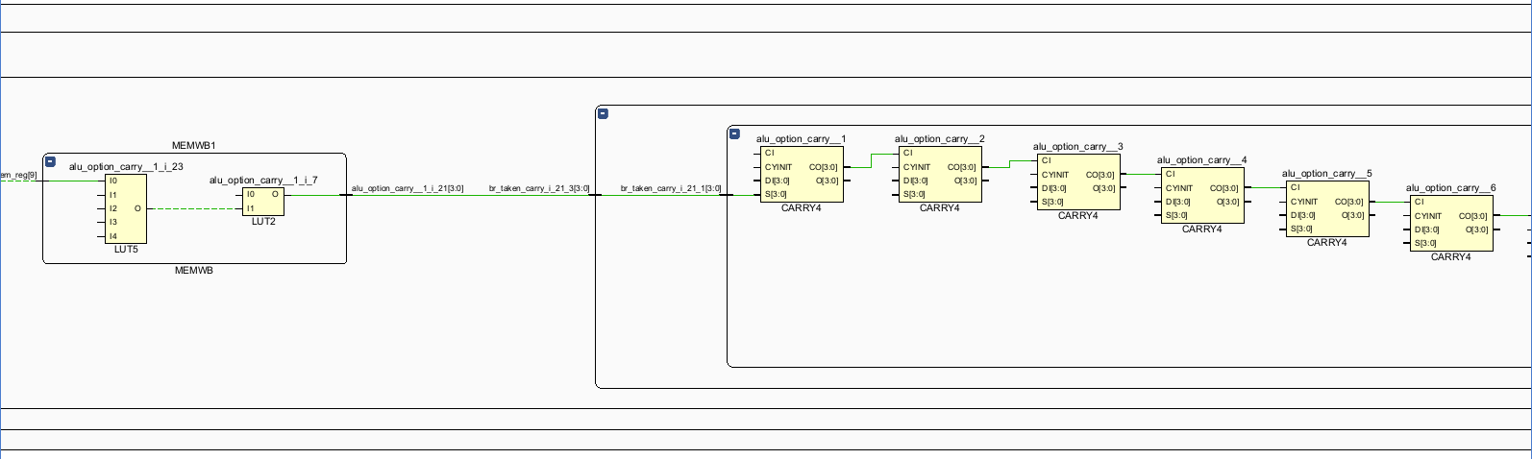This screenshot has height=459, width=1532.
Task: Click the alu_option_carry__1_i_21[3:0] net label
Action: 408,188
